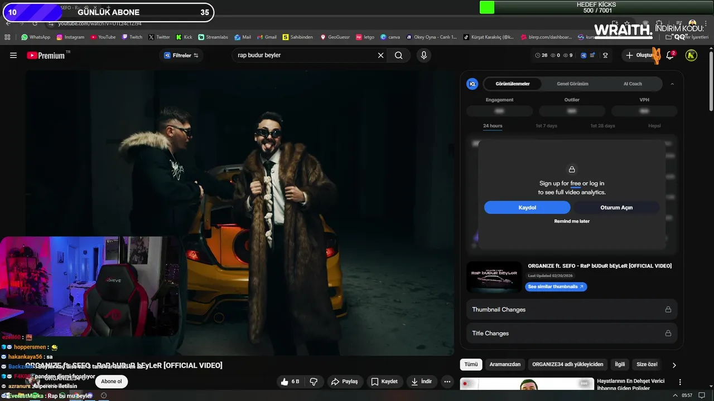Open the Oluştur create menu

tap(641, 55)
